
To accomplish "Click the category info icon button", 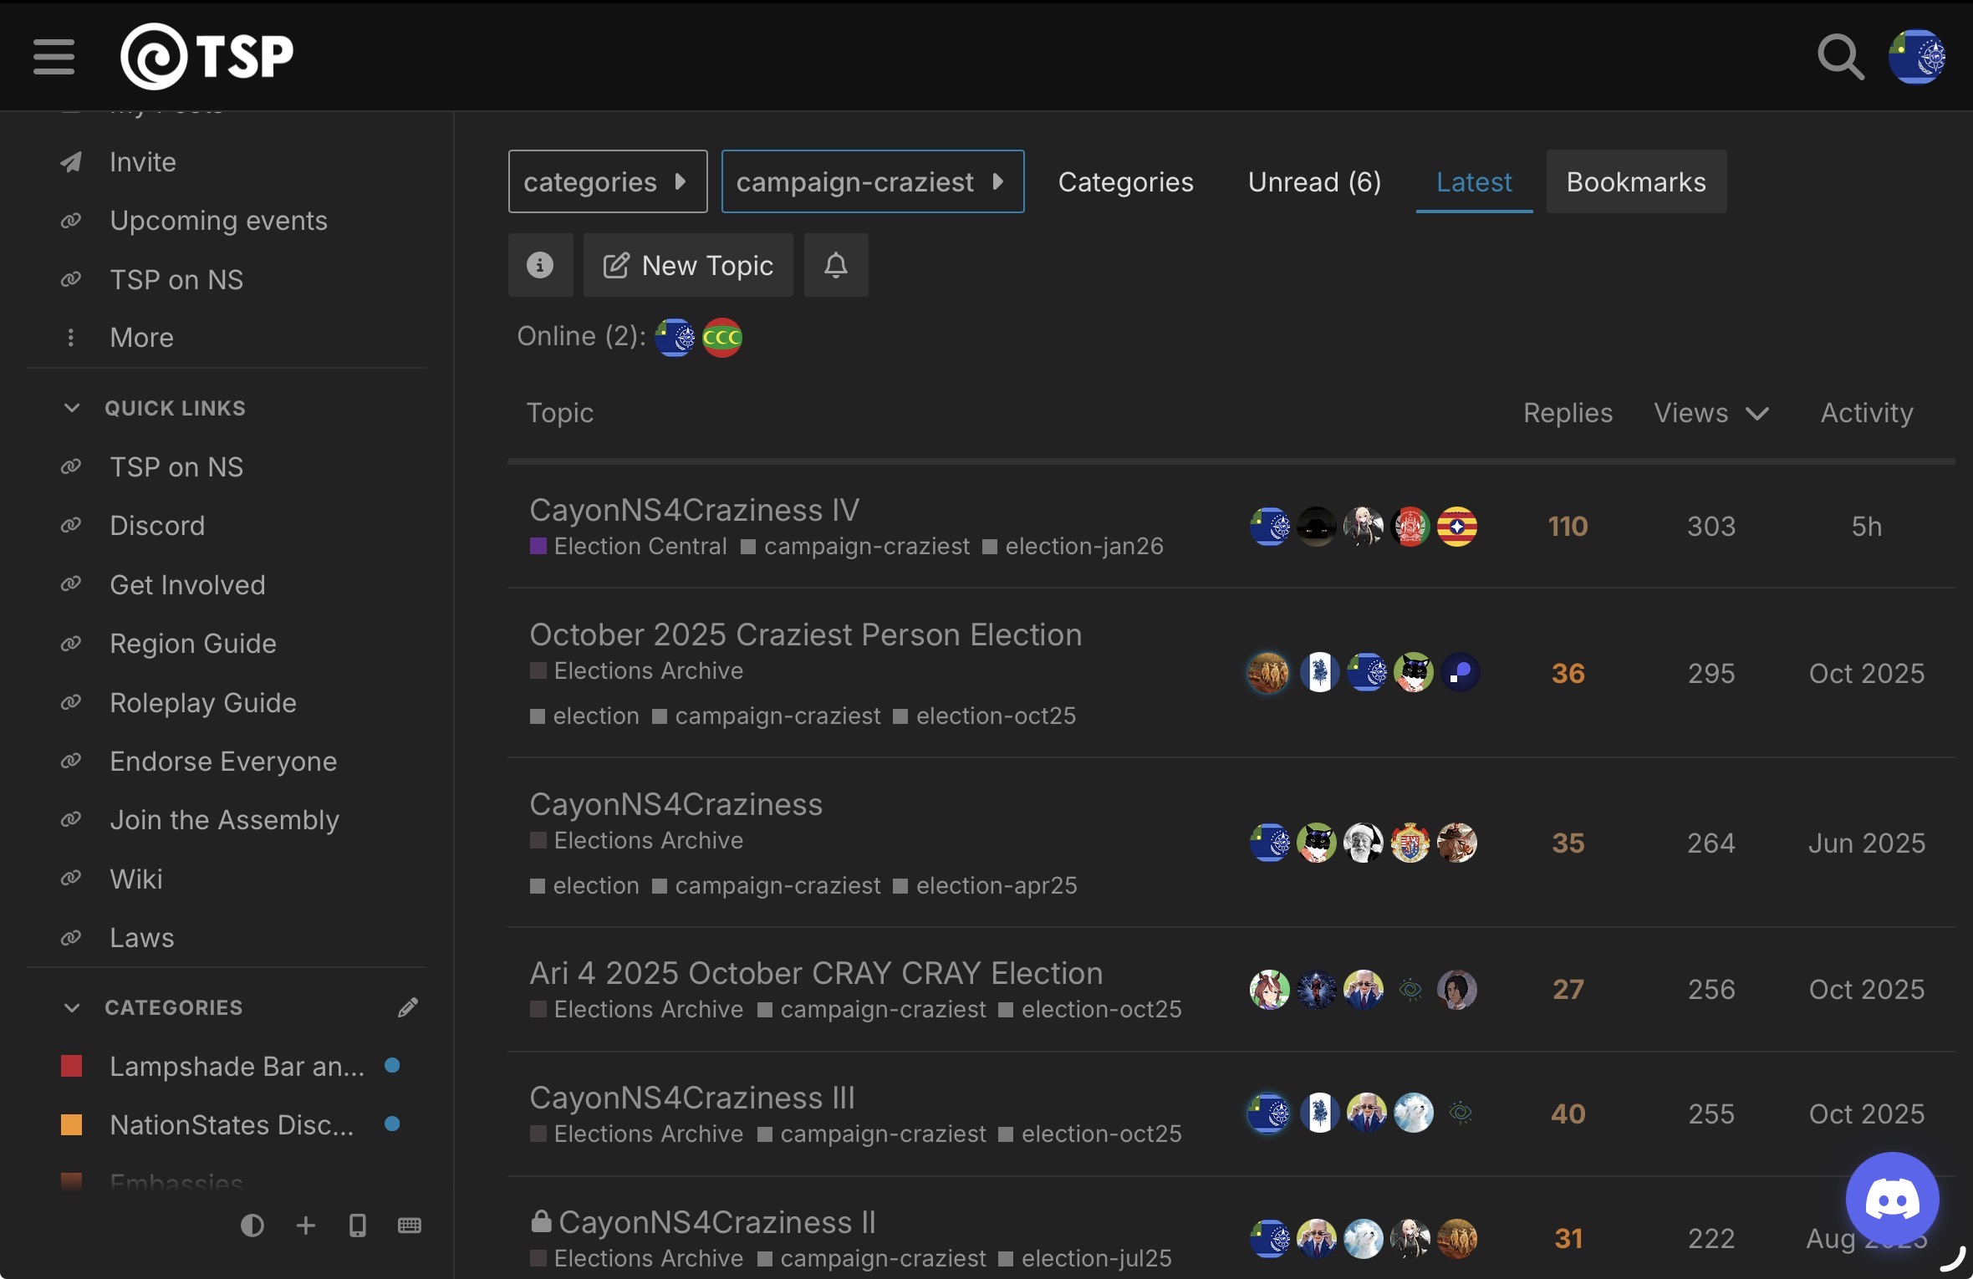I will click(x=540, y=265).
